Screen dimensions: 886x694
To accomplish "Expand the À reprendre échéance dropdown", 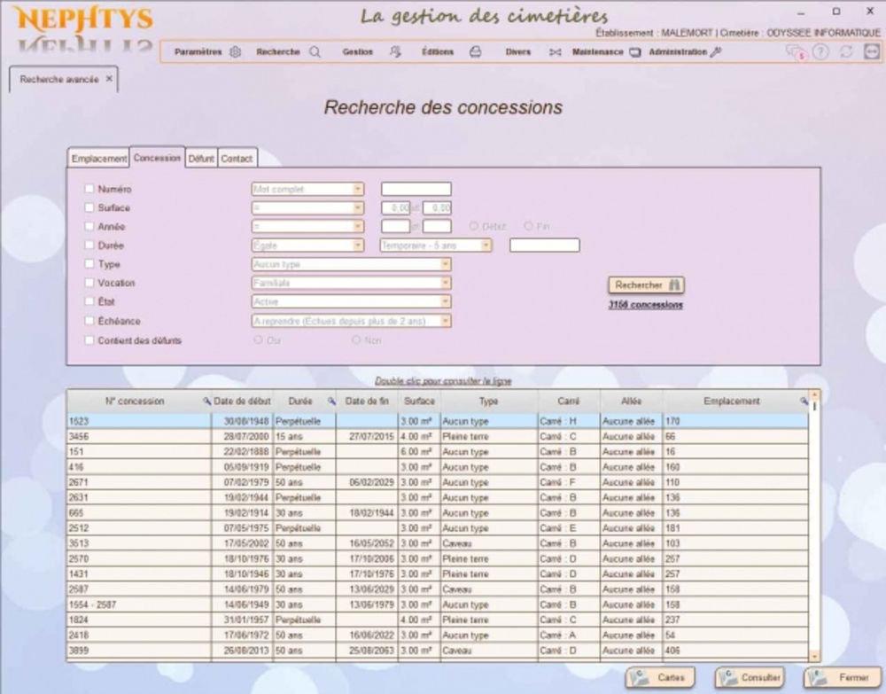I will click(446, 321).
